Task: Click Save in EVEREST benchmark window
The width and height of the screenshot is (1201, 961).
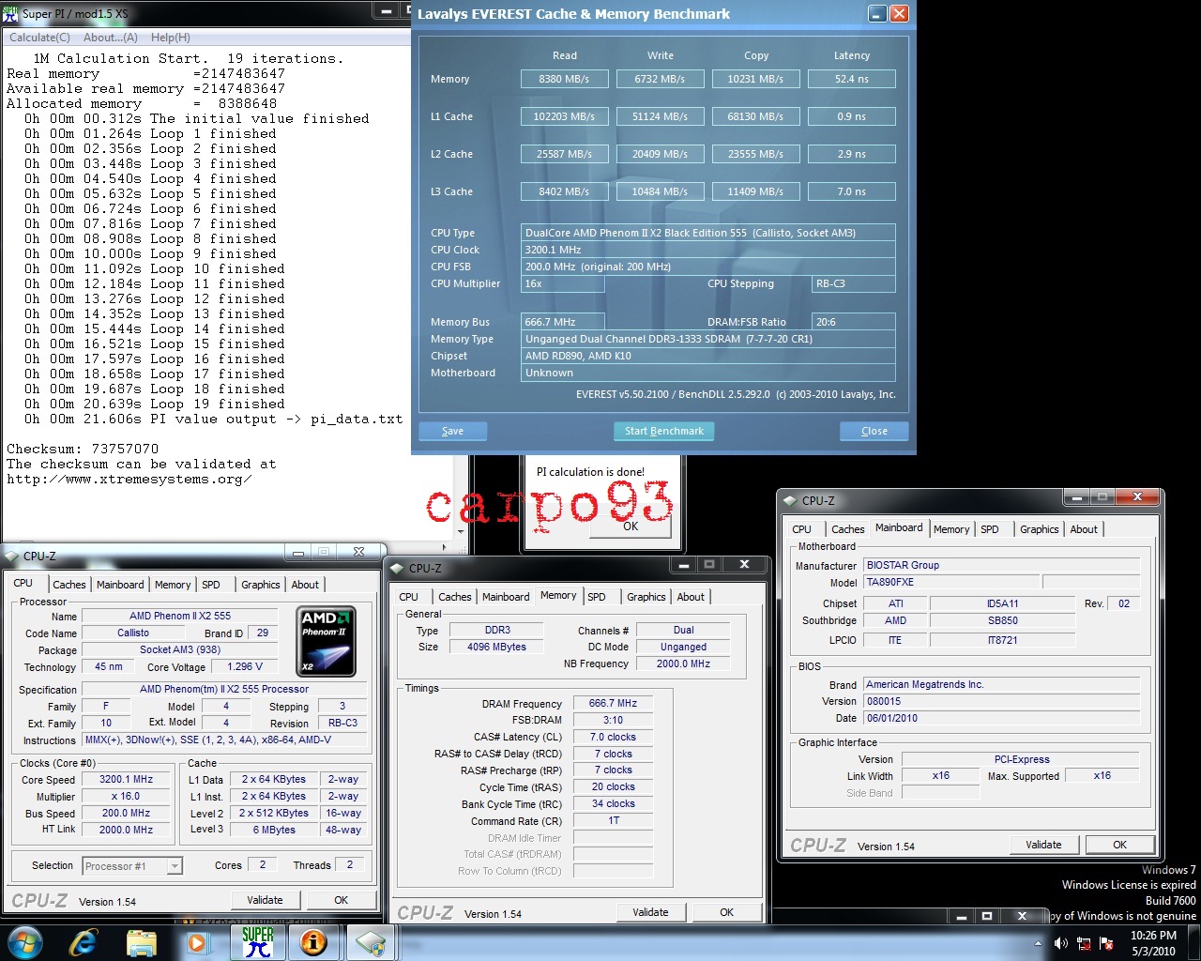Action: pyautogui.click(x=452, y=431)
